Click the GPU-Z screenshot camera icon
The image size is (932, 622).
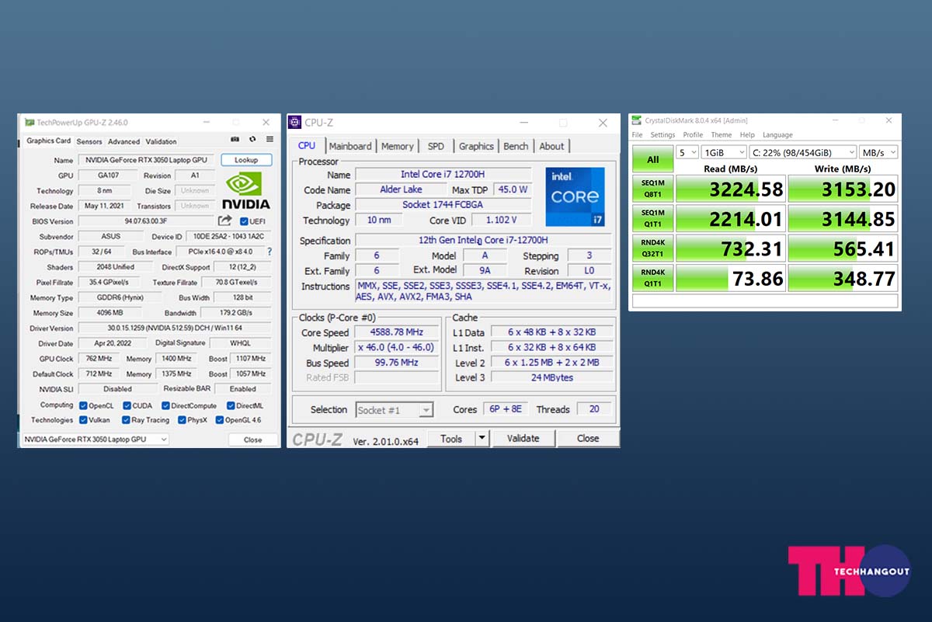click(235, 140)
